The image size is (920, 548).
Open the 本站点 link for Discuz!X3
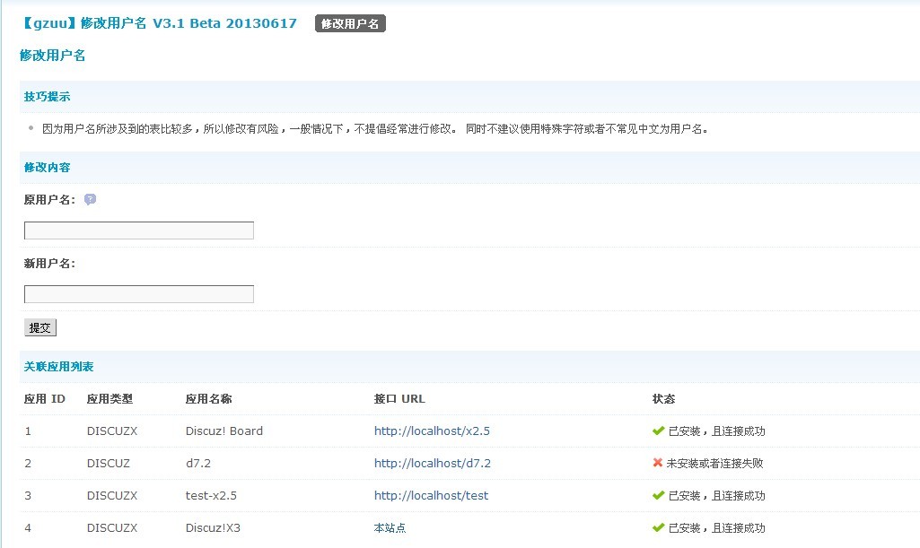pyautogui.click(x=388, y=527)
